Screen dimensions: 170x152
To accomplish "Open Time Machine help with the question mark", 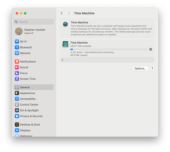I will point(152,68).
